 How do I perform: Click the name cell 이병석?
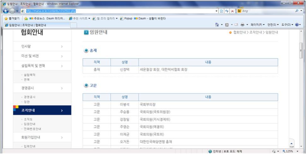(124, 105)
